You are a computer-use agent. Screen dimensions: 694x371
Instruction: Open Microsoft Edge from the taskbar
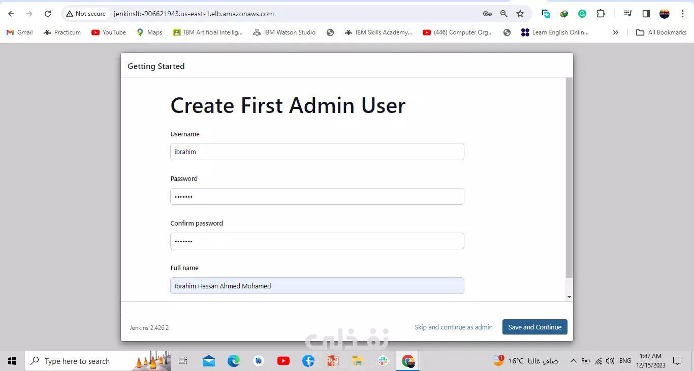coord(234,361)
